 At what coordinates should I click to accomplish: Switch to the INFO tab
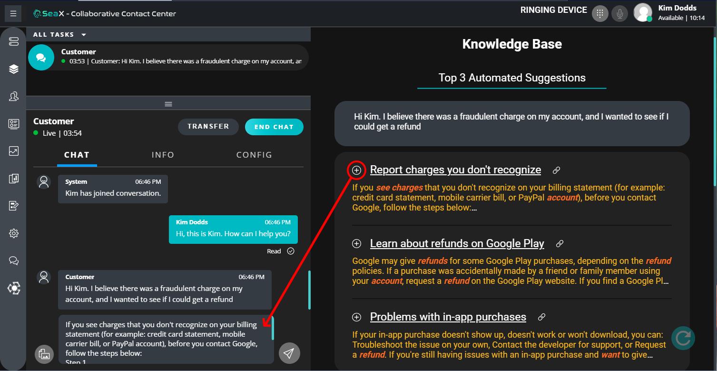[x=163, y=155]
